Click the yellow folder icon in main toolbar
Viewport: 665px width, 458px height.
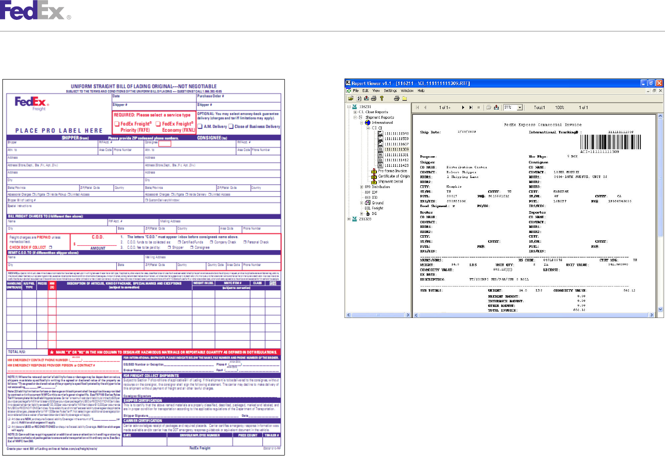(x=404, y=98)
